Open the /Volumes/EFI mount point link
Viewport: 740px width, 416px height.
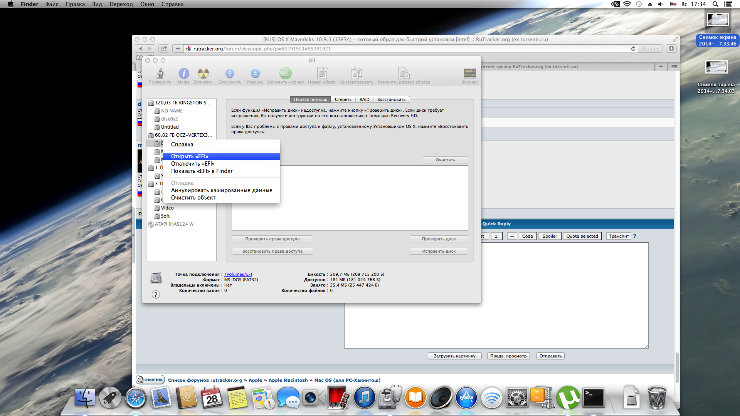point(238,274)
